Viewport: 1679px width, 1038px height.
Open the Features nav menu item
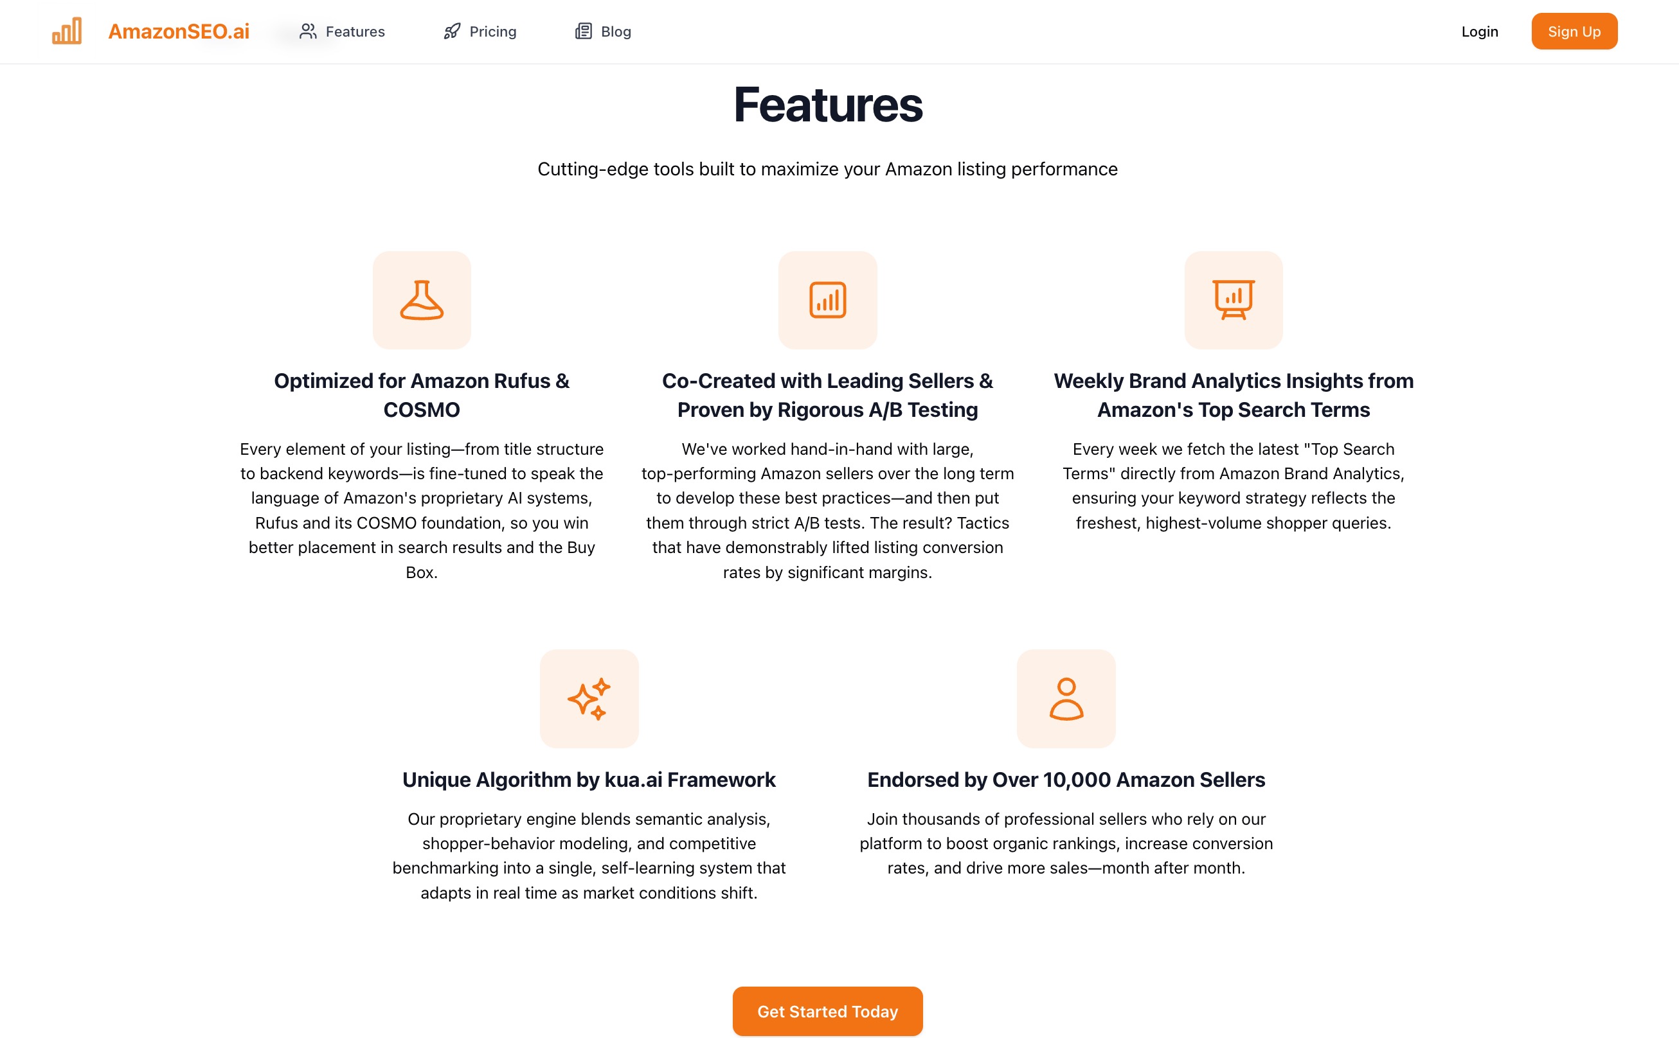354,31
